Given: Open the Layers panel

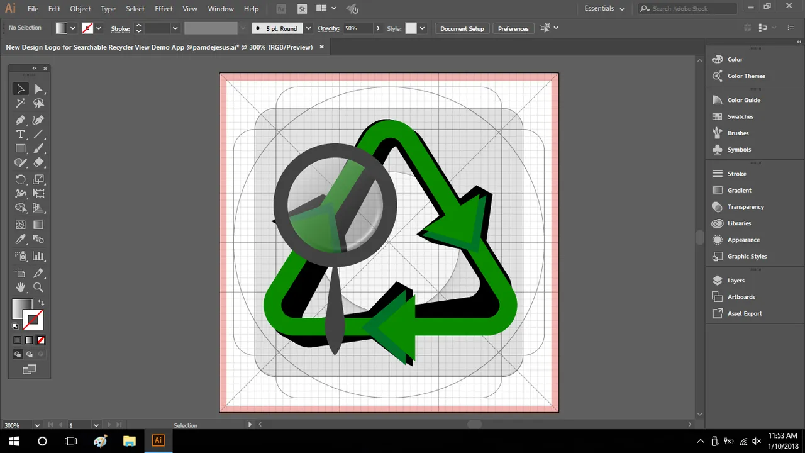Looking at the screenshot, I should [736, 281].
